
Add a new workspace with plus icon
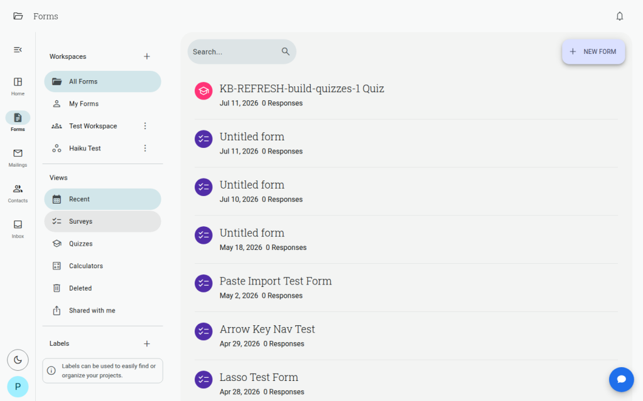click(147, 56)
